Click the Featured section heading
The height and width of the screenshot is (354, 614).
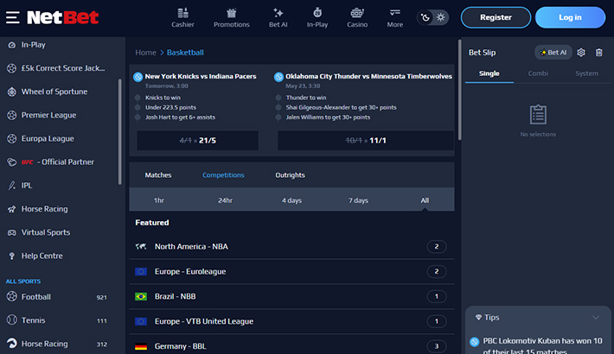152,223
